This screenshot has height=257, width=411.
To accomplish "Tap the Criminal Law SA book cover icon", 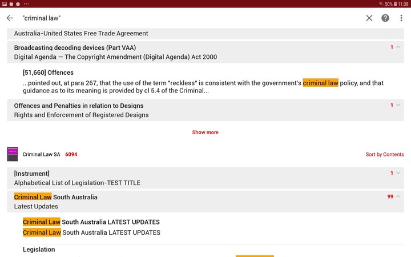I will 13,154.
